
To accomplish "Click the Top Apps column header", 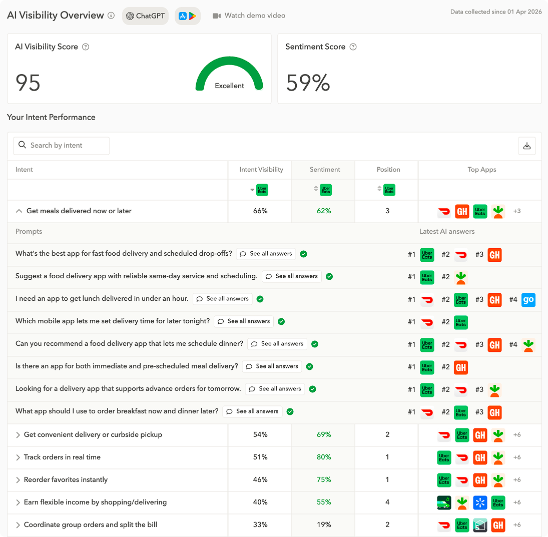I will pyautogui.click(x=482, y=170).
